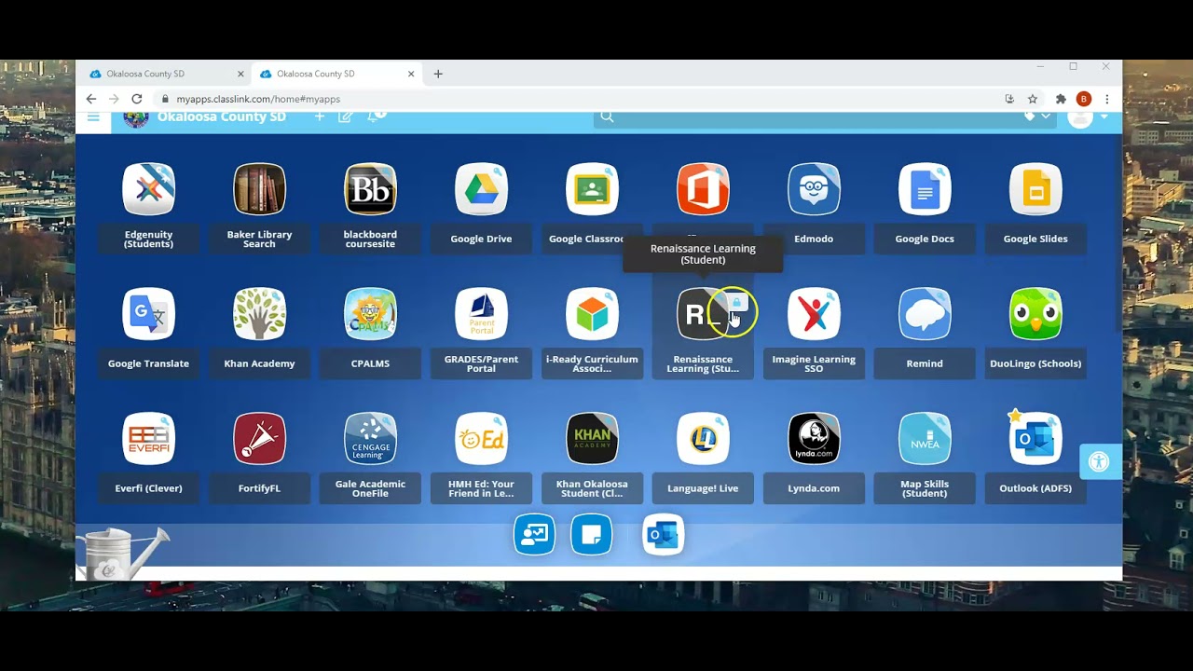This screenshot has width=1193, height=671.
Task: Launch the DuoLingo (Schools) app
Action: click(1035, 314)
